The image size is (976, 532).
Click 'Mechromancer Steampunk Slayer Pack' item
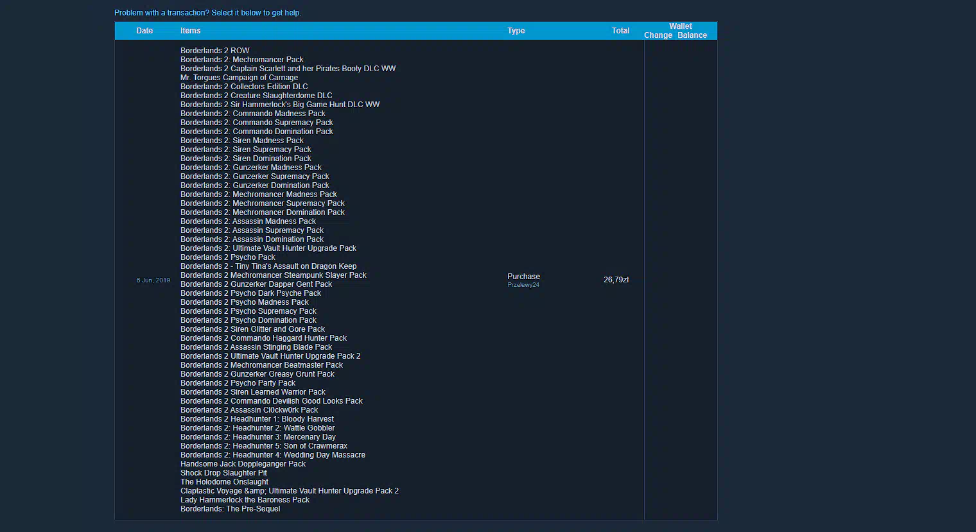(274, 275)
